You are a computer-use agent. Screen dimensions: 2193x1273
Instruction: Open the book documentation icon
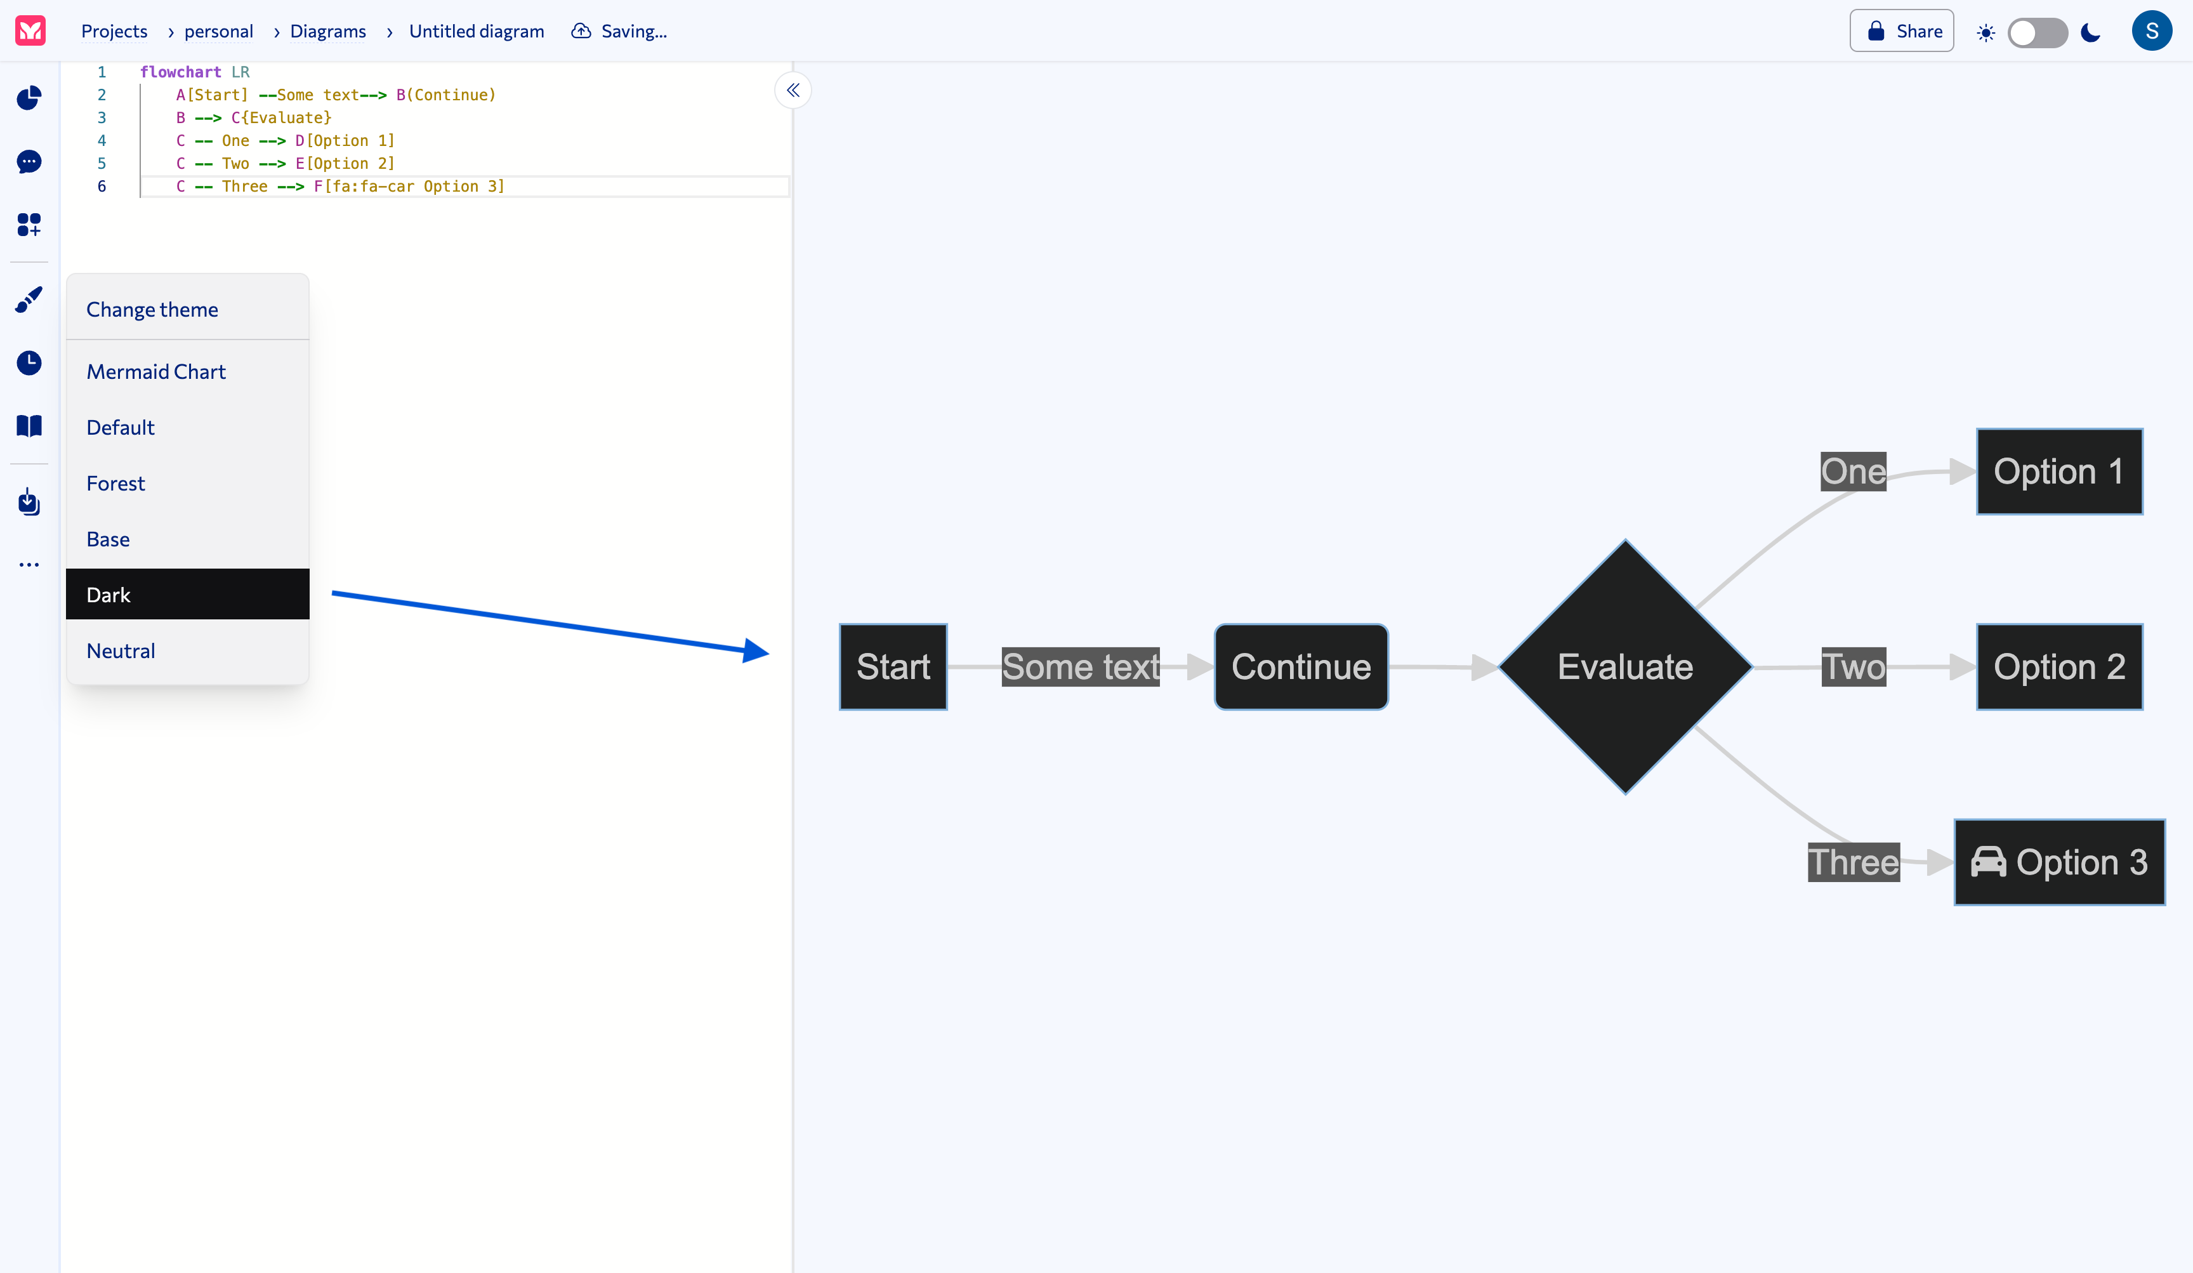tap(29, 425)
